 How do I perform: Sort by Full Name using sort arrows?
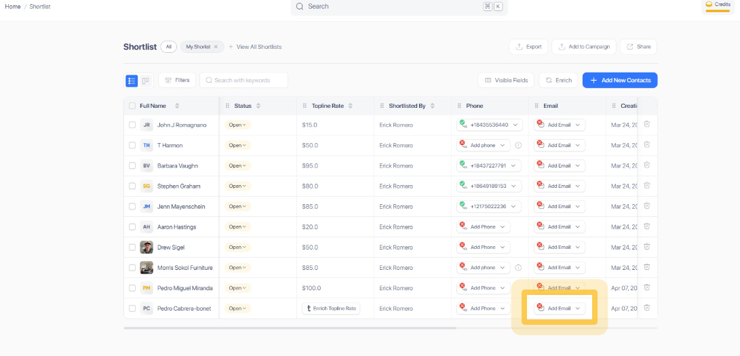pyautogui.click(x=177, y=106)
